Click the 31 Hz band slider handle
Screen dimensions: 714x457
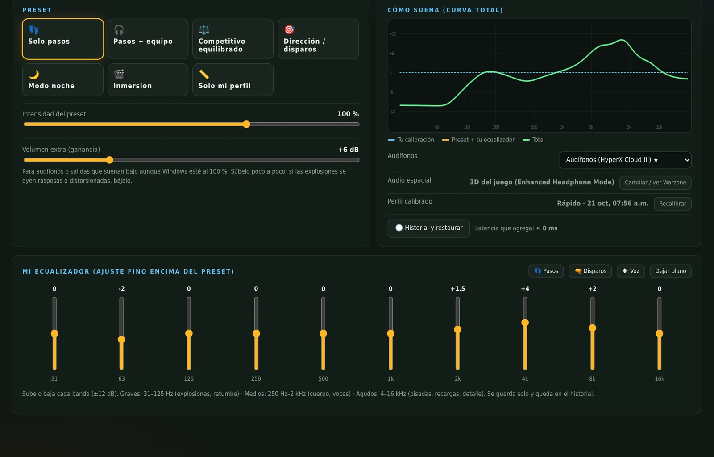point(54,333)
